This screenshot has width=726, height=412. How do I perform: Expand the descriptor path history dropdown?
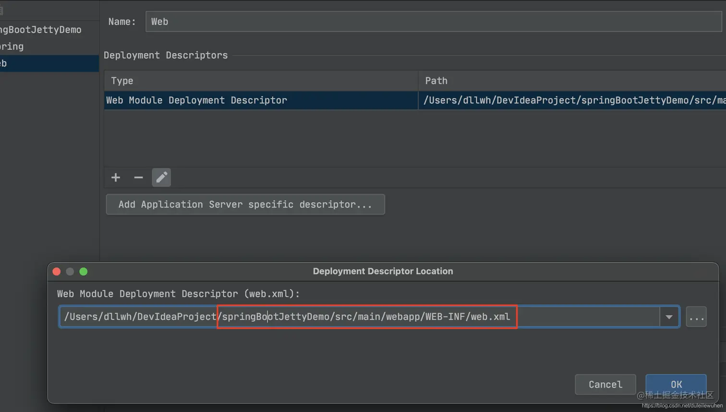point(669,317)
